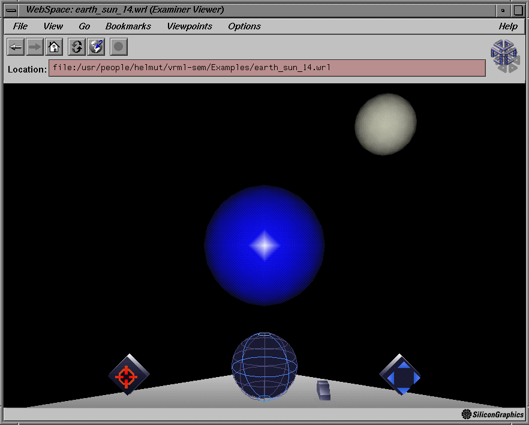Click the blue arrows Pan tool diamond
529x425 pixels.
(400, 375)
